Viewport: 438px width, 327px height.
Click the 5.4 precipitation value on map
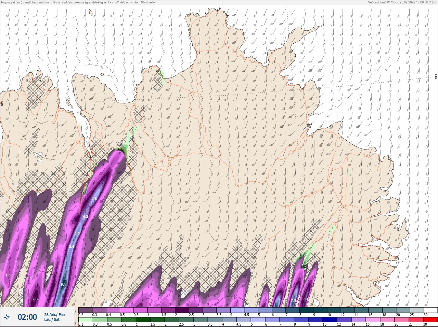tap(72, 246)
